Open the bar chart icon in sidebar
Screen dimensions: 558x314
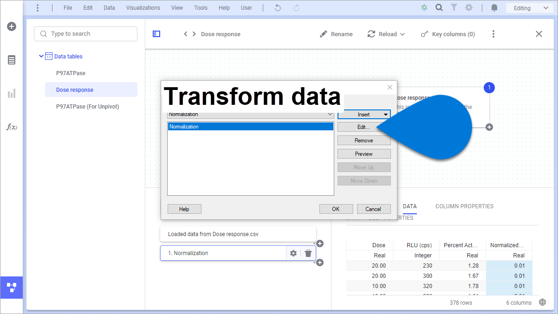click(x=12, y=93)
